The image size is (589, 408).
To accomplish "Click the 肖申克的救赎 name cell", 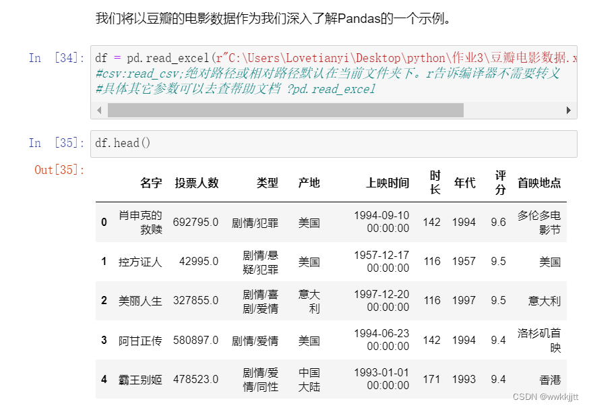I will 140,223.
